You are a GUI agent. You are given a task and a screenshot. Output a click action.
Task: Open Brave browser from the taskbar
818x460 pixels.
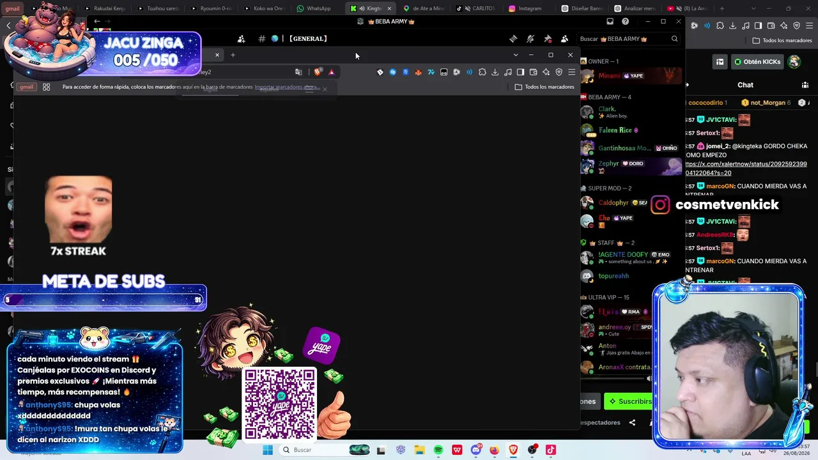513,450
